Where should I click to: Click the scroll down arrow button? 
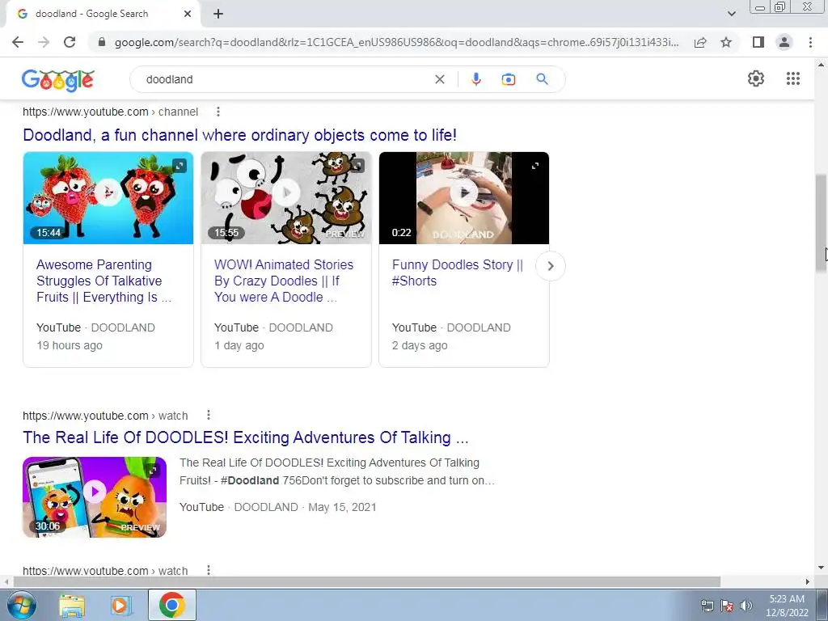pos(821,568)
